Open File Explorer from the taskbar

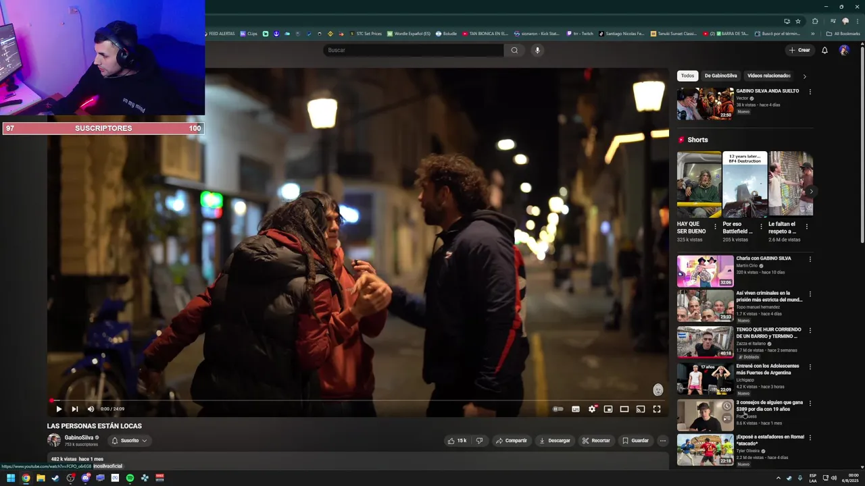pyautogui.click(x=41, y=478)
